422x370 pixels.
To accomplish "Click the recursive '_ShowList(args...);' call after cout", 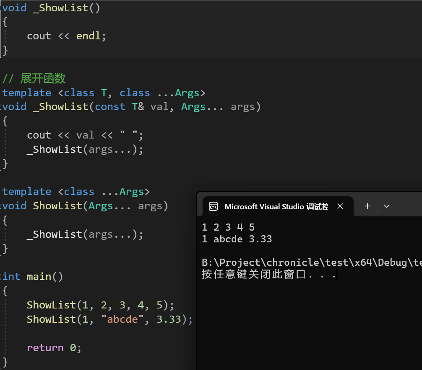I will click(85, 149).
